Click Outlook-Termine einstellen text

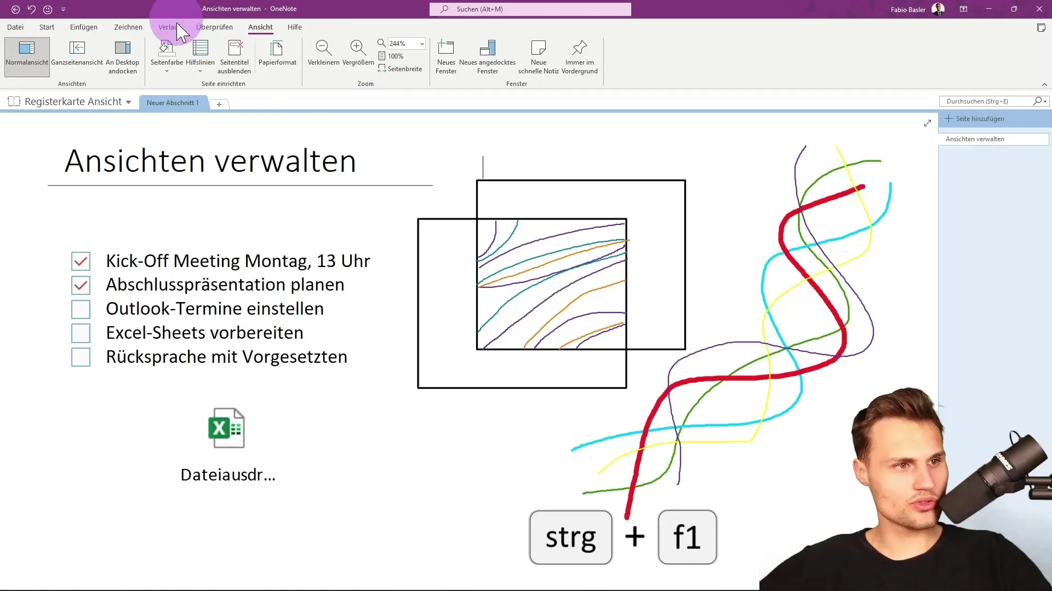point(215,309)
